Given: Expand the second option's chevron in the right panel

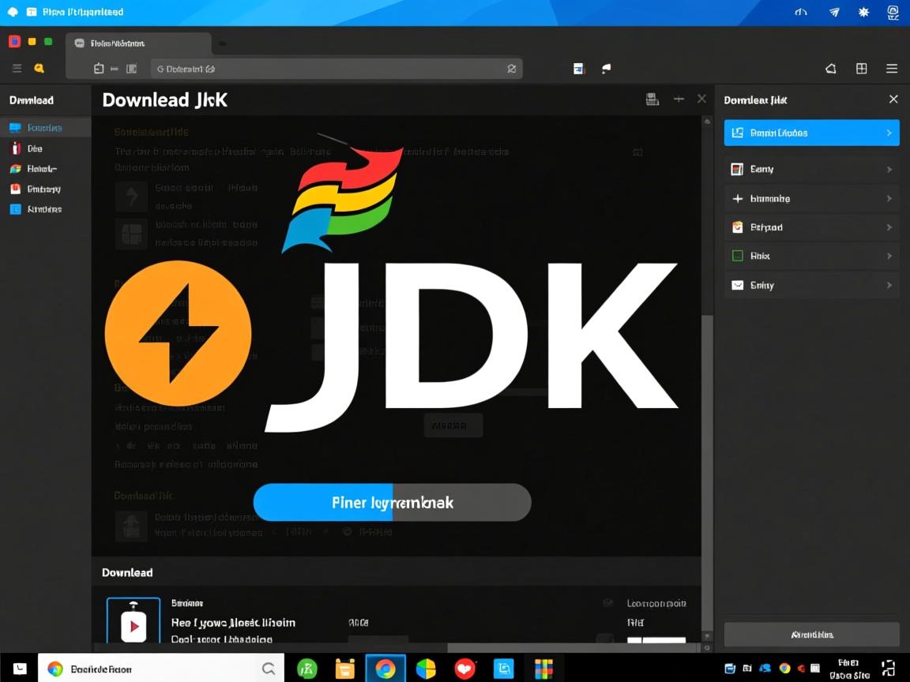Looking at the screenshot, I should [889, 169].
